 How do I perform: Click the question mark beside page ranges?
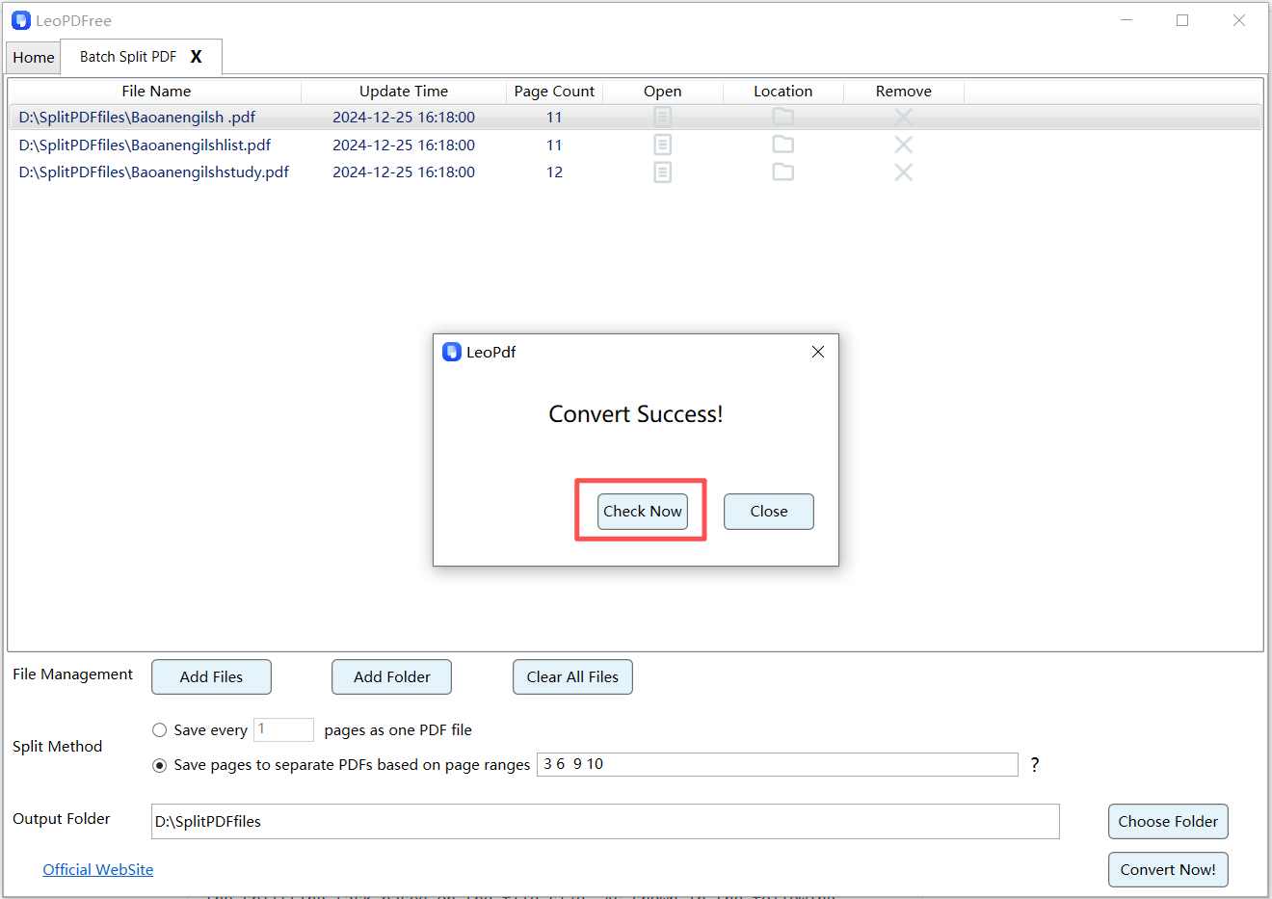(1034, 764)
